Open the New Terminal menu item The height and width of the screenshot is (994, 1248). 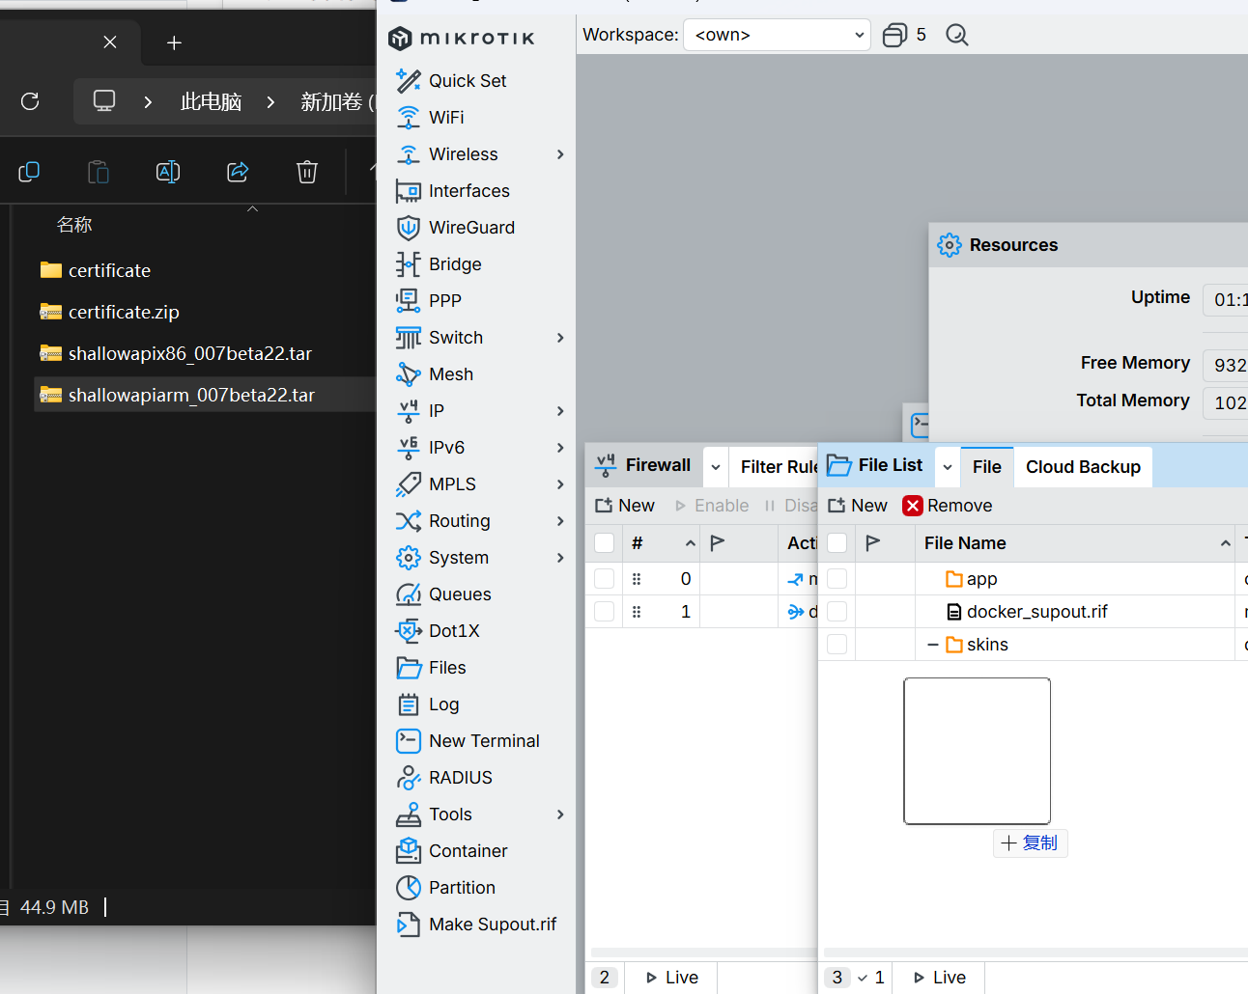pos(484,741)
